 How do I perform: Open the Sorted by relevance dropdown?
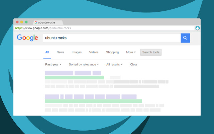coord(84,64)
